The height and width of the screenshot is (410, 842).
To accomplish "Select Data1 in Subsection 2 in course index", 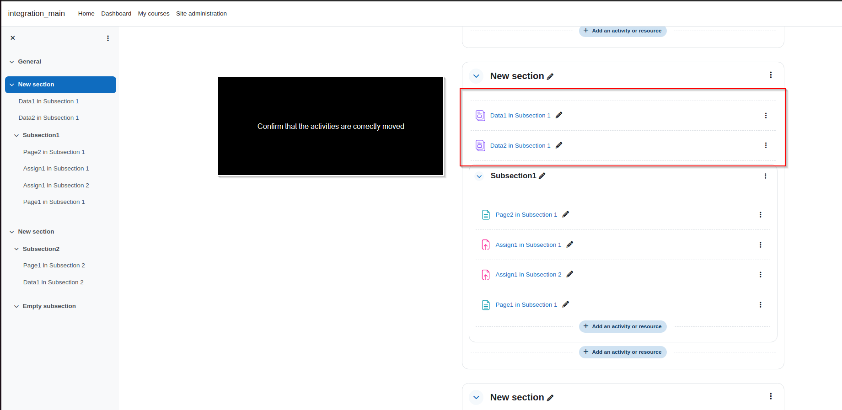I will point(53,282).
